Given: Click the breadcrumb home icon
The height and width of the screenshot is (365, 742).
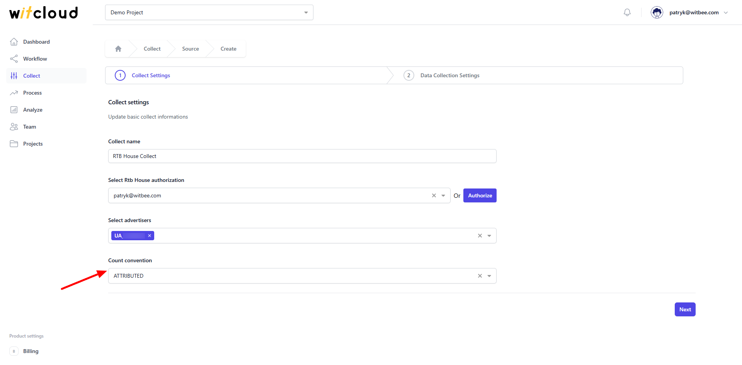Looking at the screenshot, I should tap(118, 49).
